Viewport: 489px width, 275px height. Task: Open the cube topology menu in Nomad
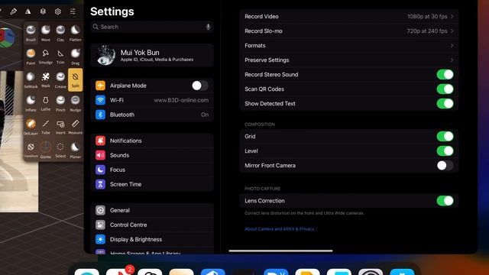tap(43, 11)
